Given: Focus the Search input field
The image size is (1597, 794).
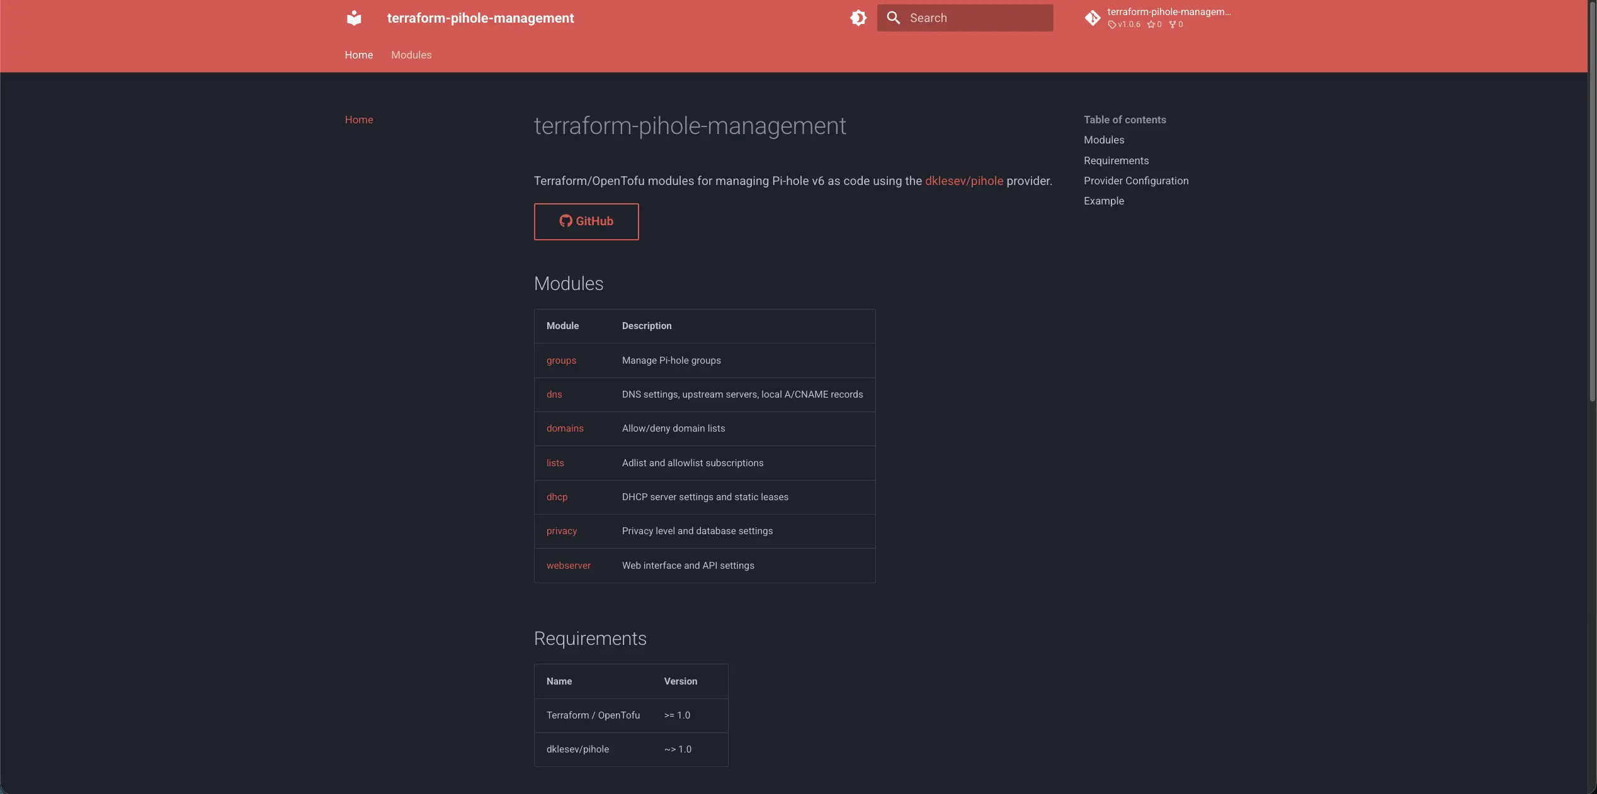Looking at the screenshot, I should (965, 18).
